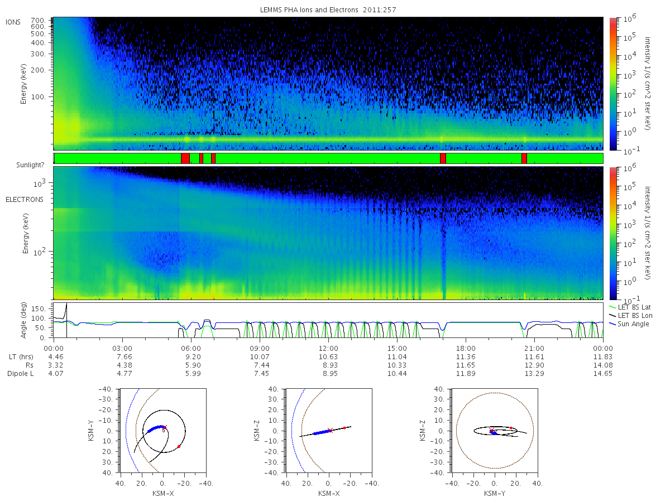Click the plot title "LEMMS PHA Ions and Electrons 2011:257"
The width and height of the screenshot is (670, 502).
(328, 10)
